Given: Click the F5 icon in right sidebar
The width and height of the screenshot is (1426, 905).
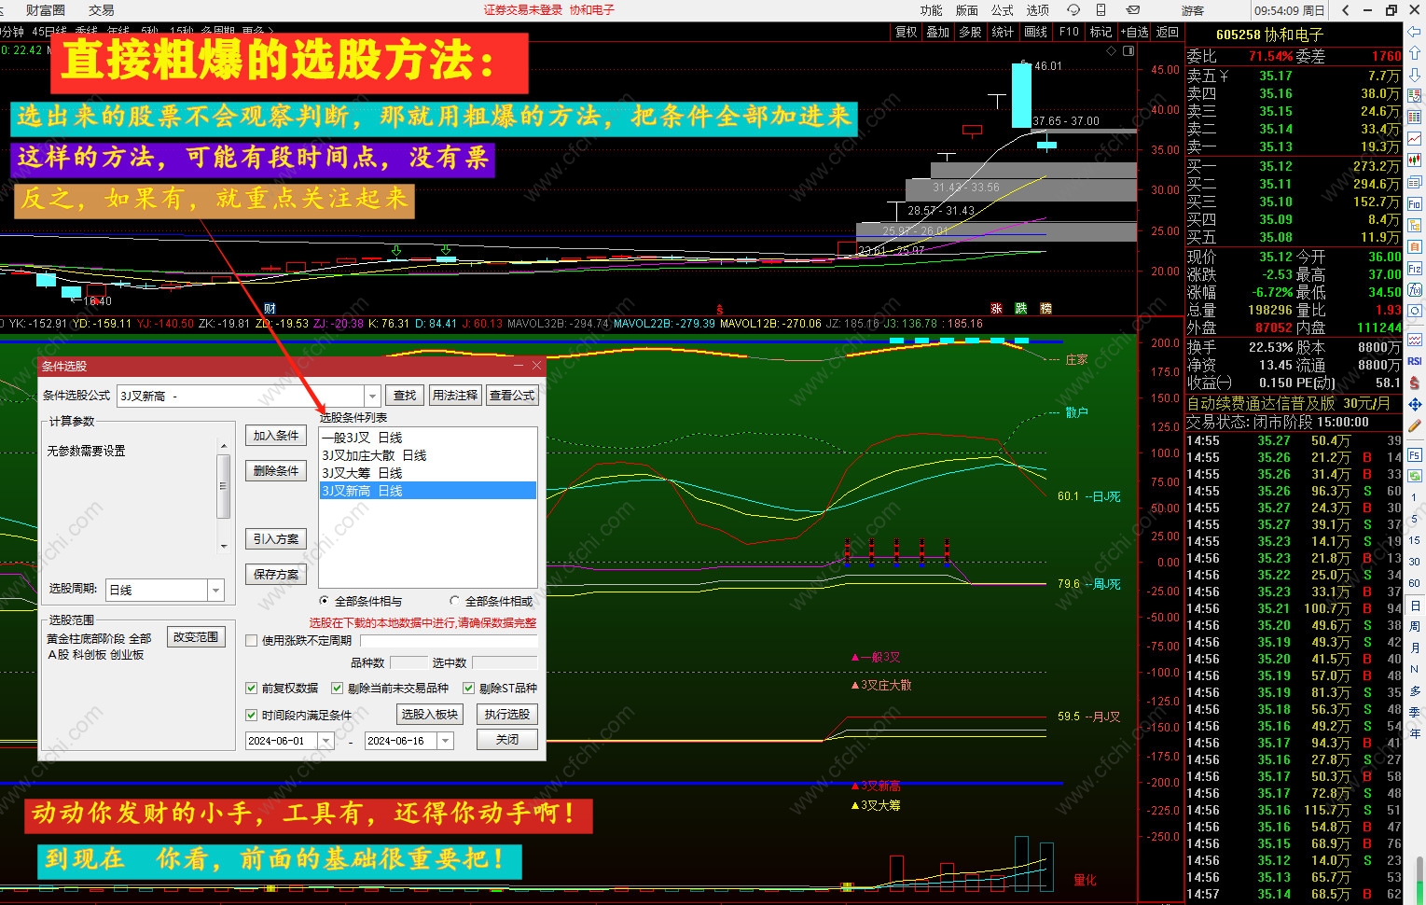Looking at the screenshot, I should [x=1415, y=455].
